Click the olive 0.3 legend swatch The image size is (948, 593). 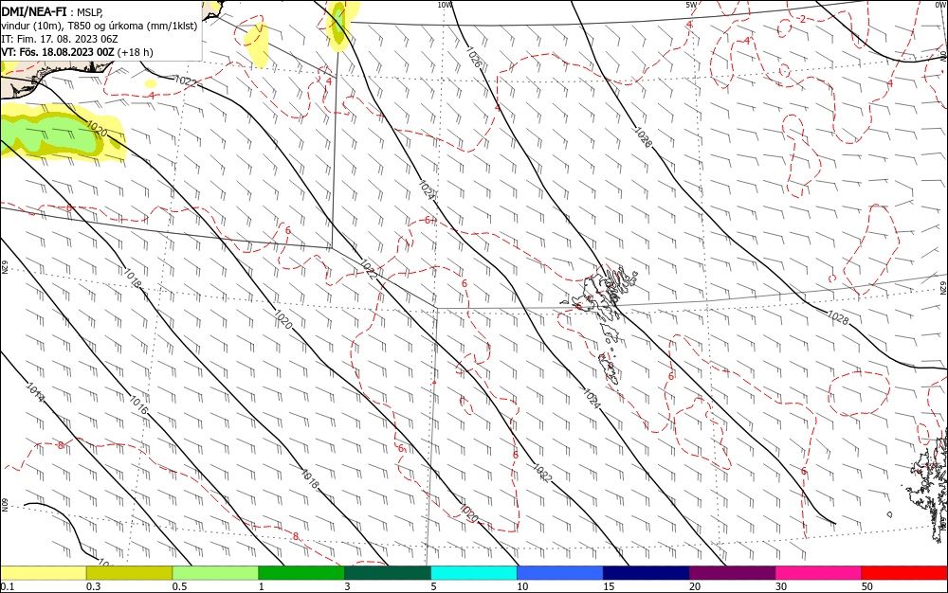(x=129, y=573)
